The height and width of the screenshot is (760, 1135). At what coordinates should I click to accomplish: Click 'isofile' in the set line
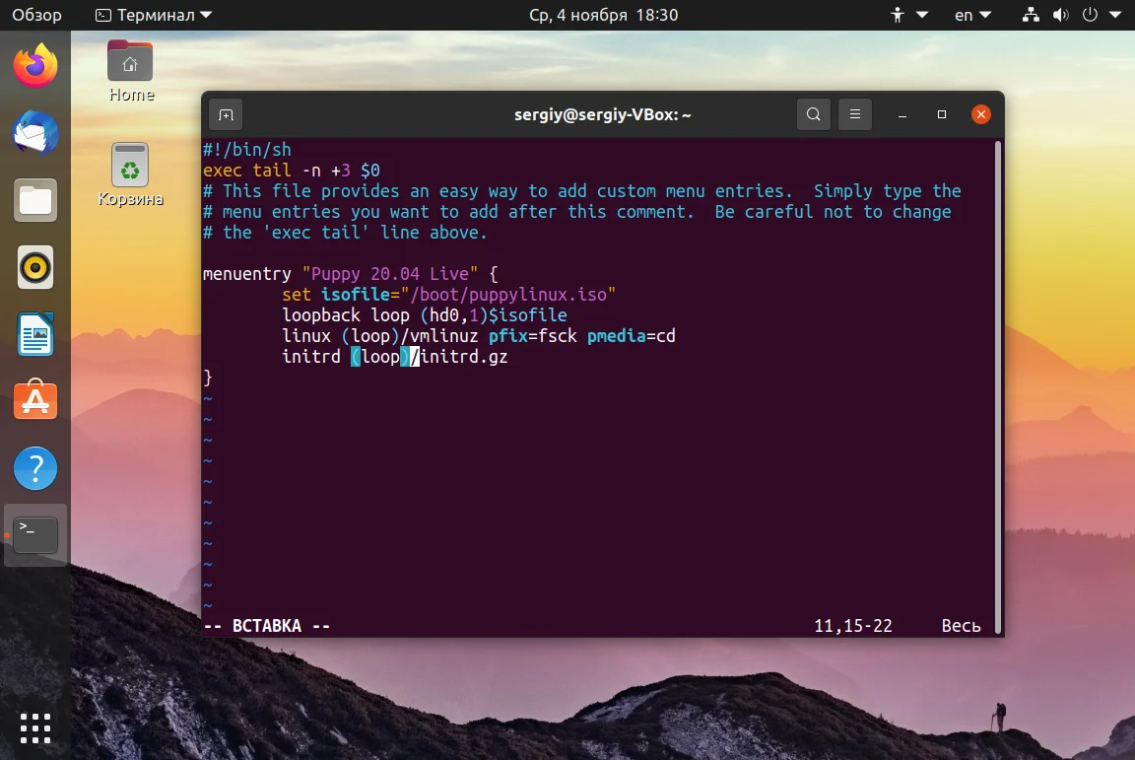356,295
